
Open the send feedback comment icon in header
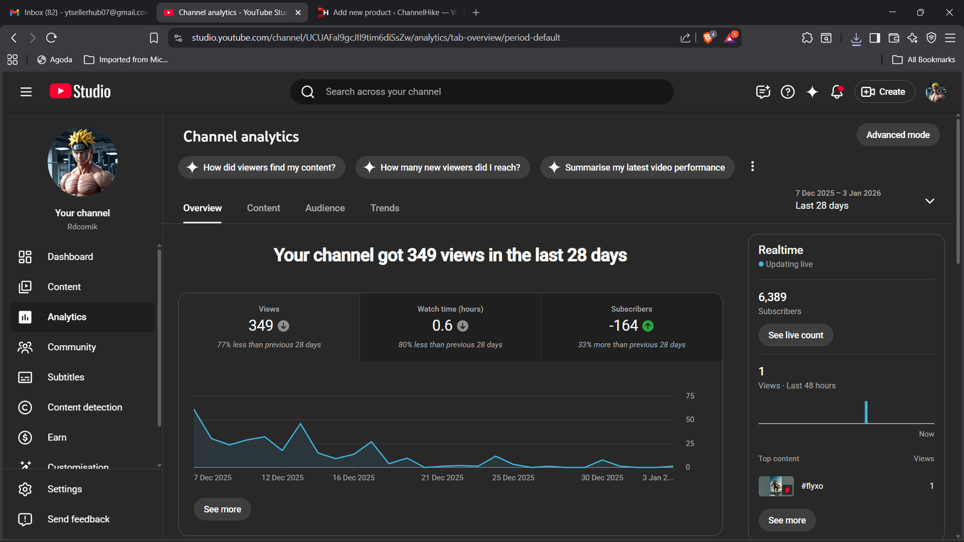click(x=763, y=92)
